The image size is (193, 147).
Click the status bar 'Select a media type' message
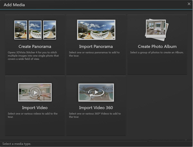(17, 144)
